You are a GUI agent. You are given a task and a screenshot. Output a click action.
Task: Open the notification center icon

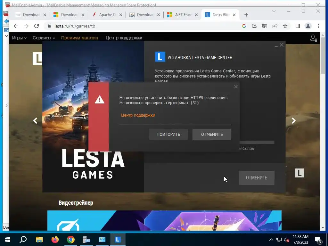(x=318, y=240)
